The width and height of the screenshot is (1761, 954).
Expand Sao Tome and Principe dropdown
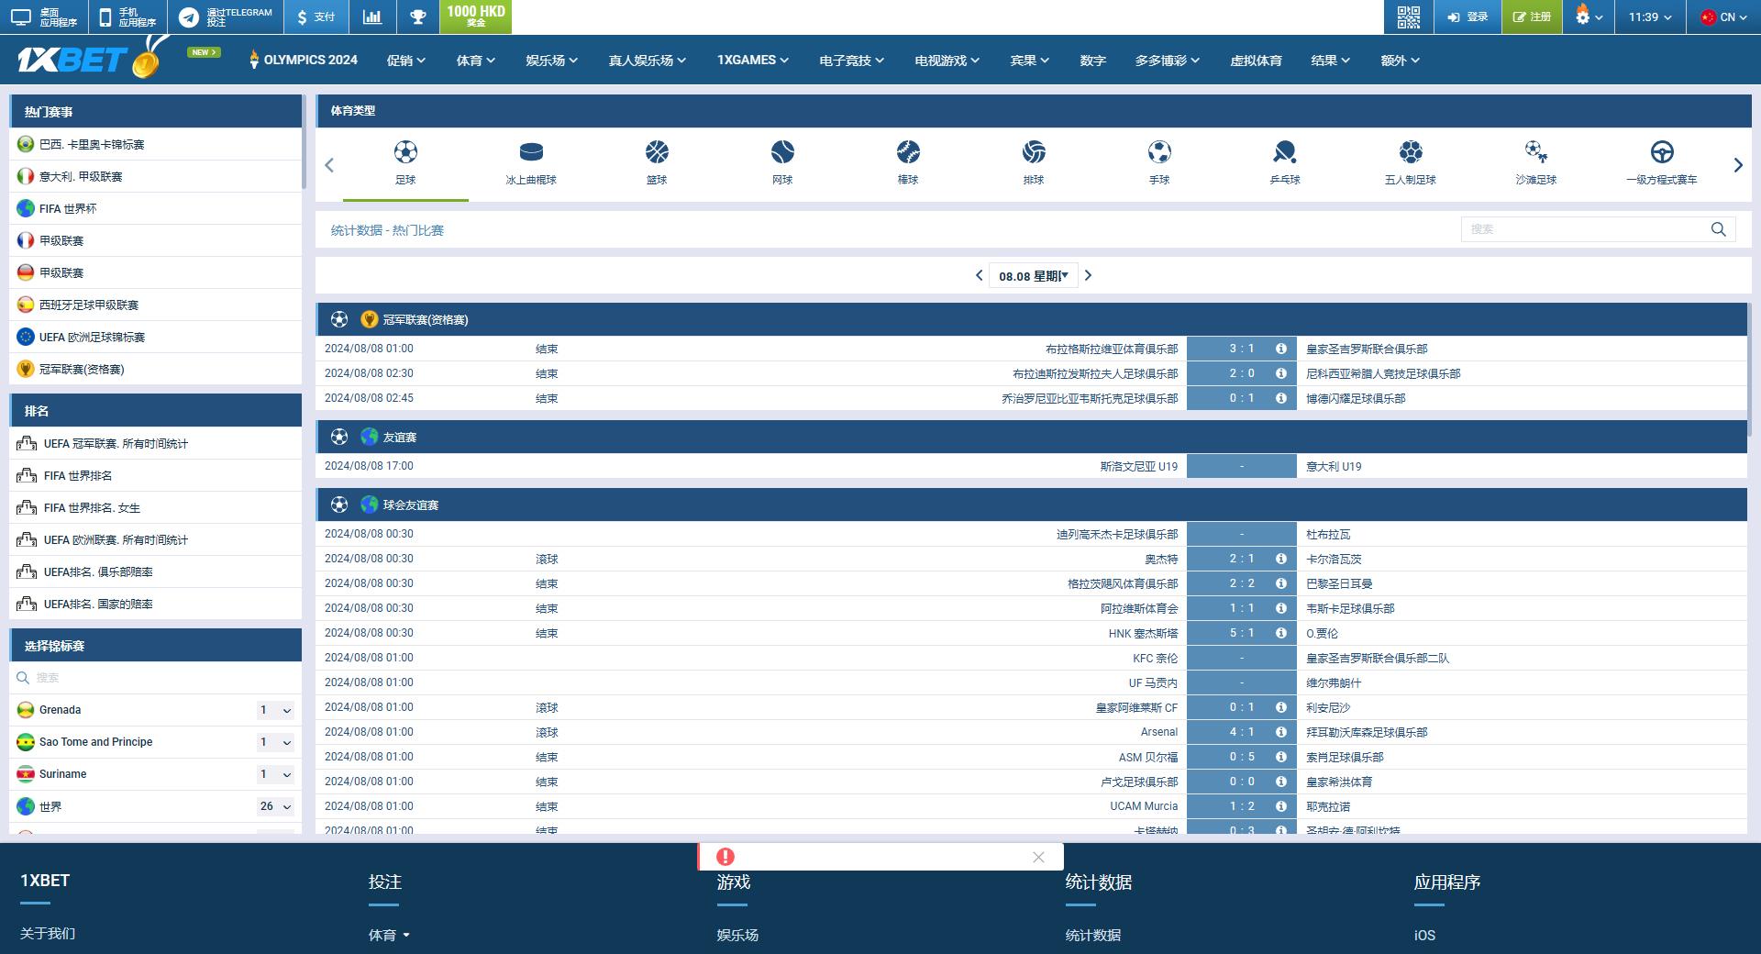274,742
